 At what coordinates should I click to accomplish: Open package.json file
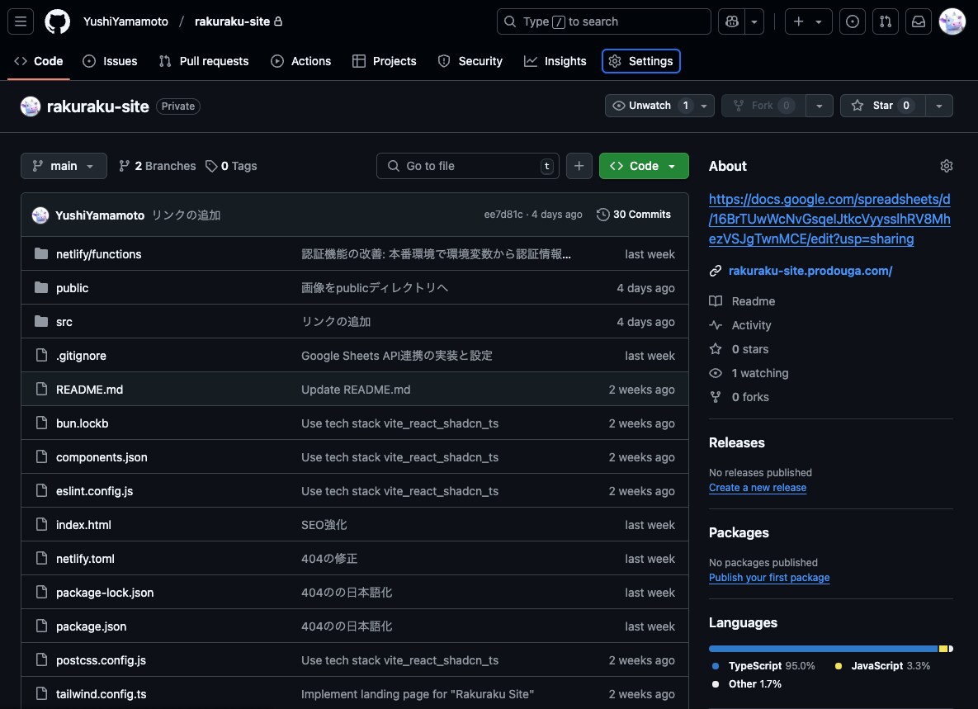pos(91,626)
